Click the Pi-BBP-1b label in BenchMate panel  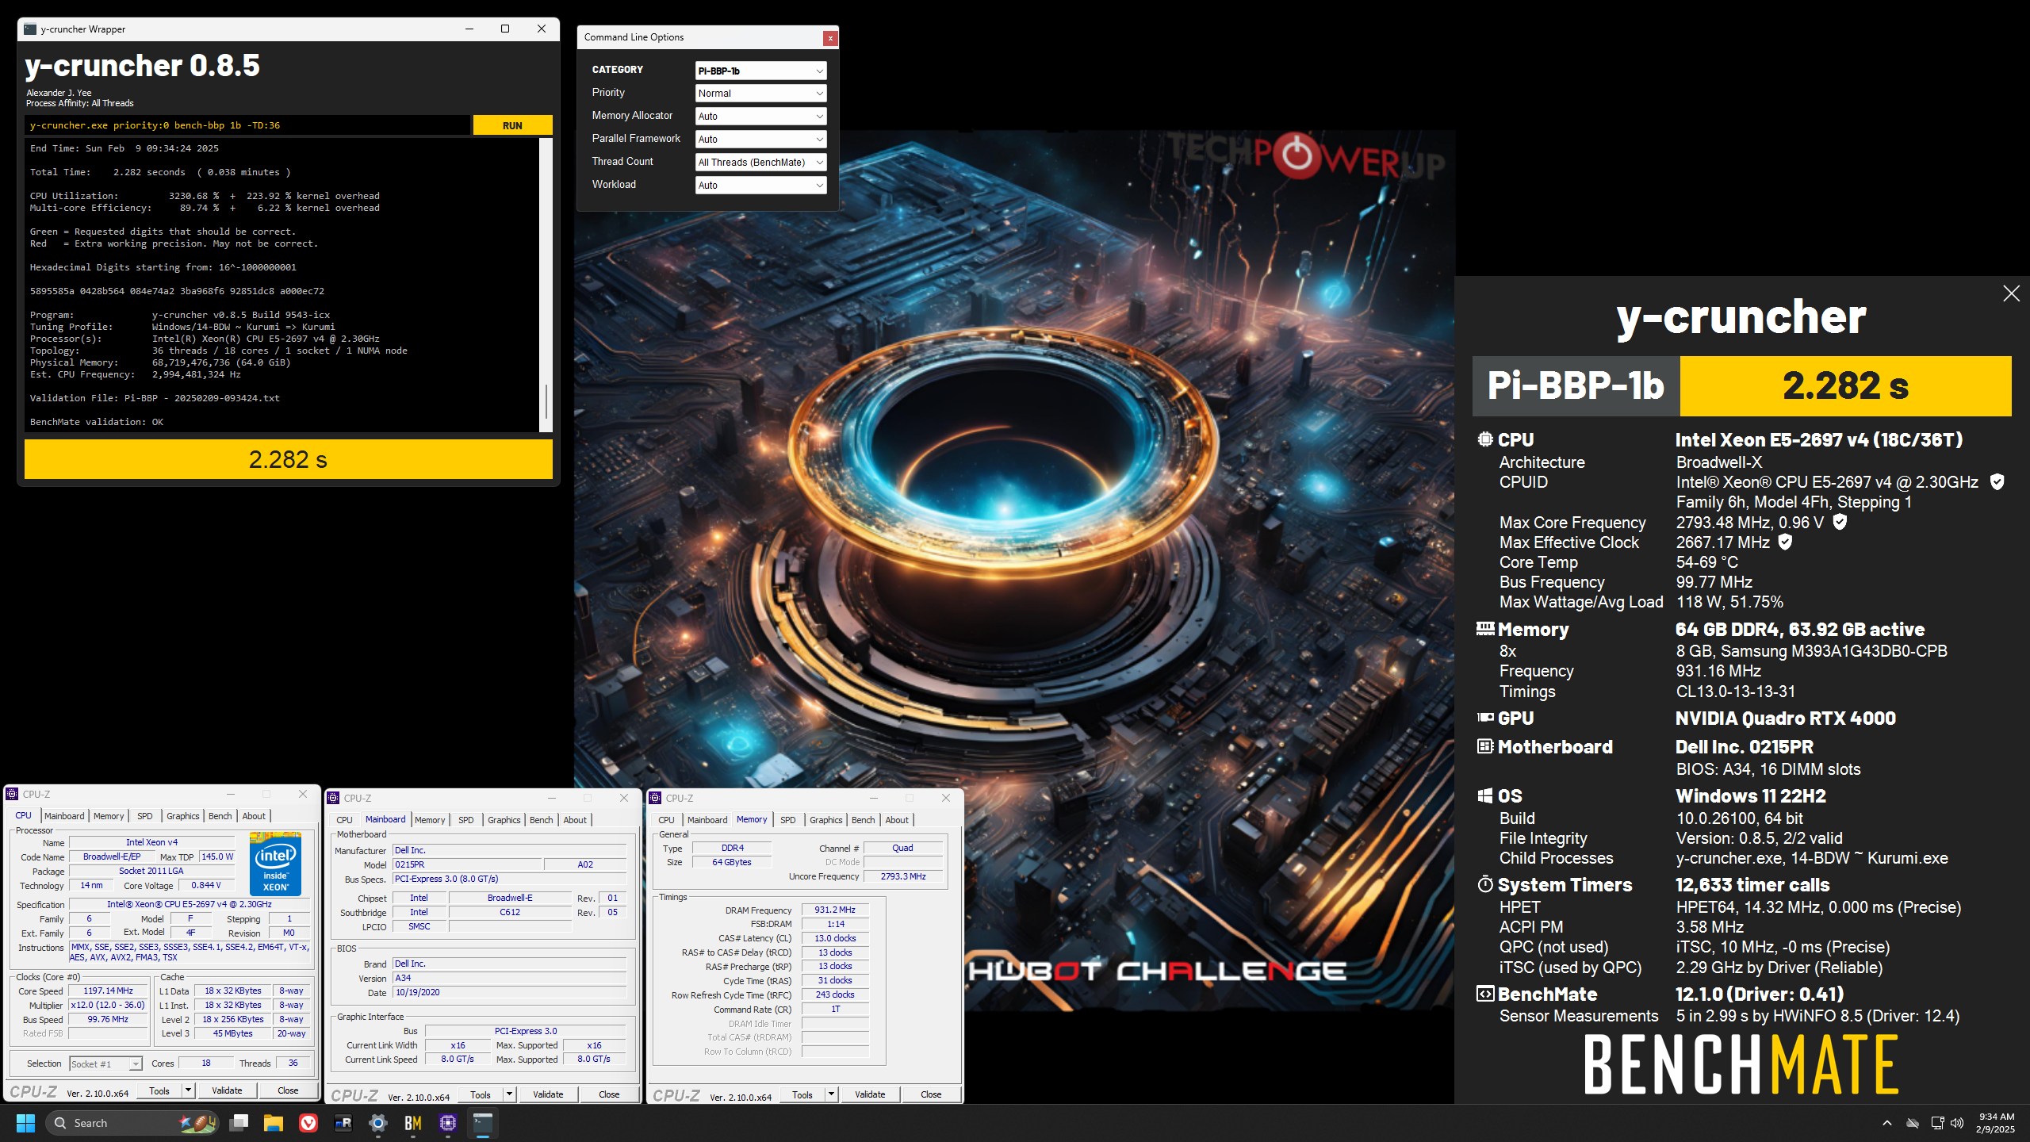click(1576, 385)
